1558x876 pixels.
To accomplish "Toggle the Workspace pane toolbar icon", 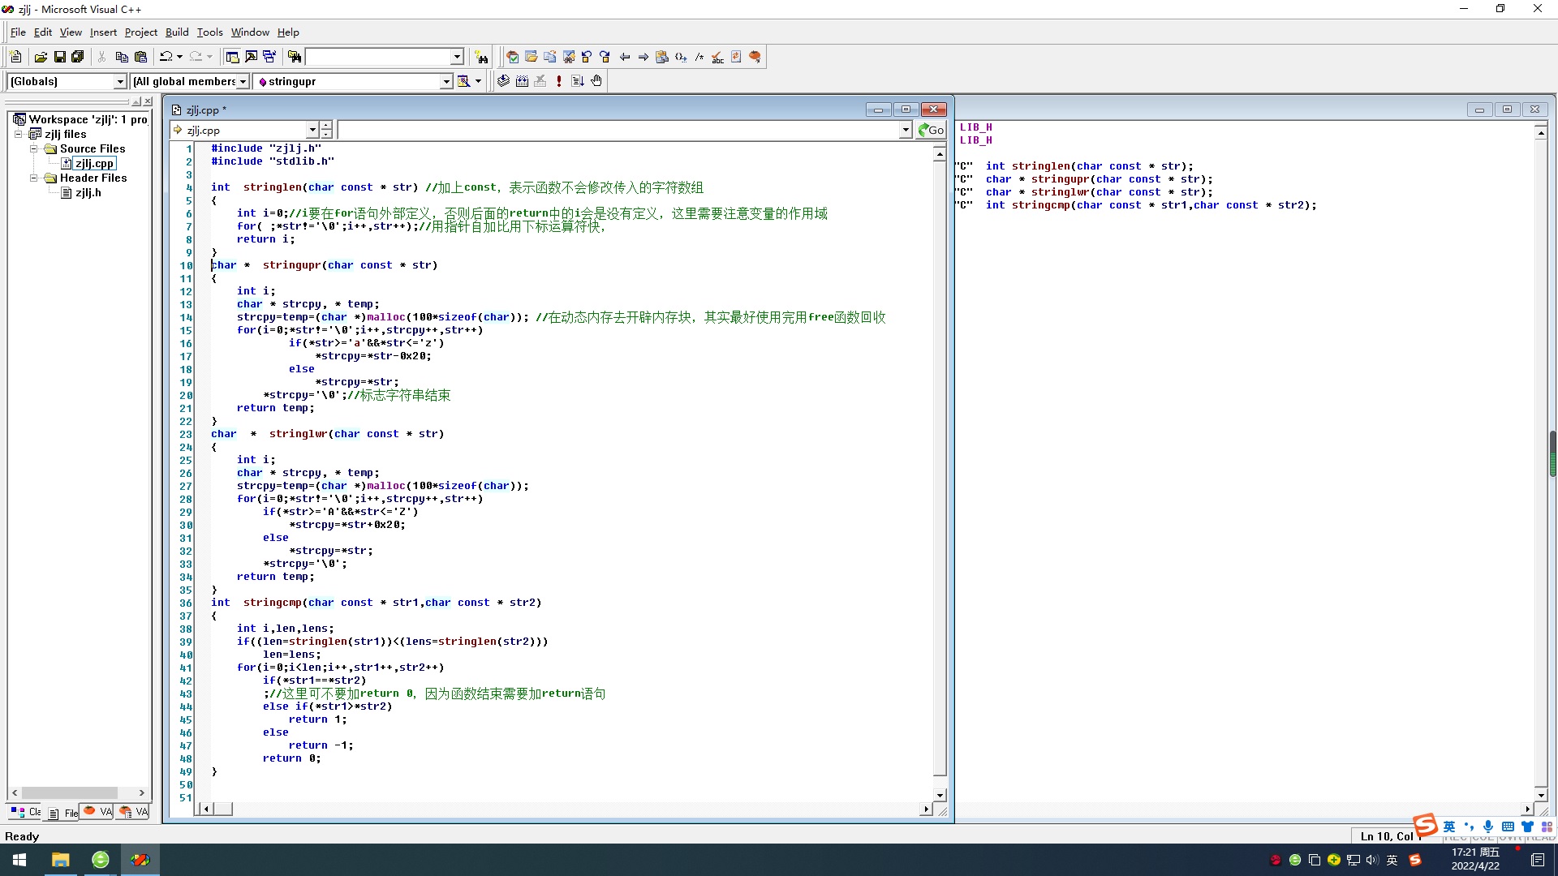I will (x=232, y=57).
